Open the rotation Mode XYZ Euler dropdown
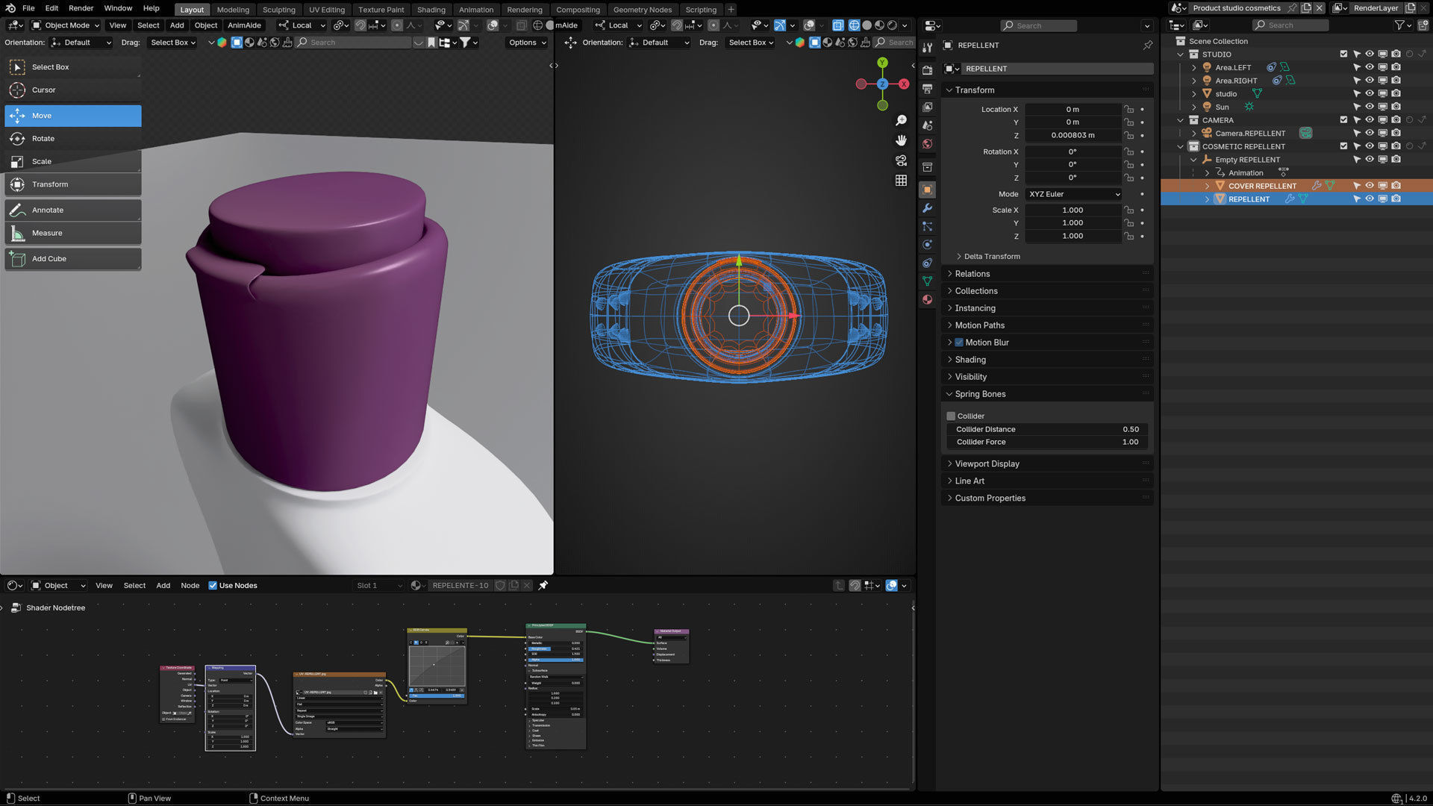This screenshot has width=1433, height=806. [1073, 194]
